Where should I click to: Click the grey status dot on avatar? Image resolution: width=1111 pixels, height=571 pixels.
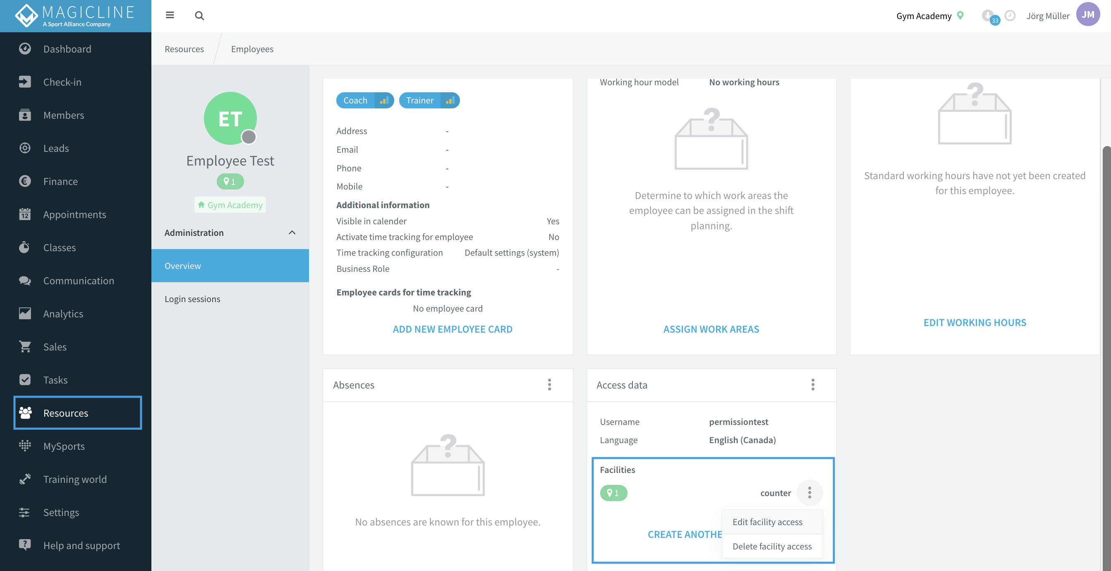point(249,137)
